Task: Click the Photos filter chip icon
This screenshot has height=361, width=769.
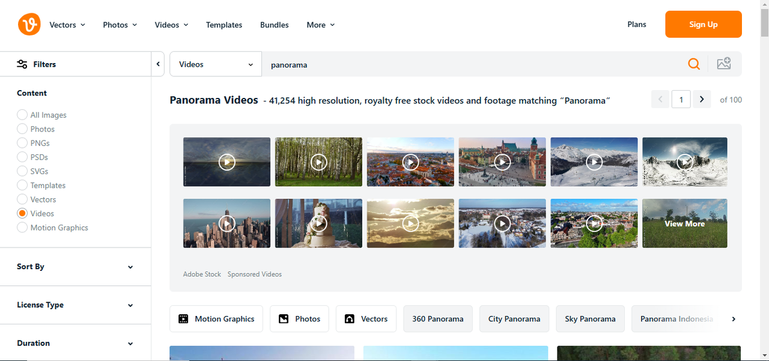Action: pos(283,318)
